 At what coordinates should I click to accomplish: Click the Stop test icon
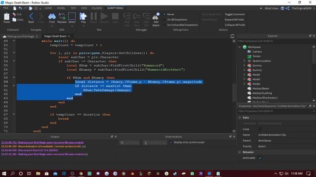tap(115, 16)
